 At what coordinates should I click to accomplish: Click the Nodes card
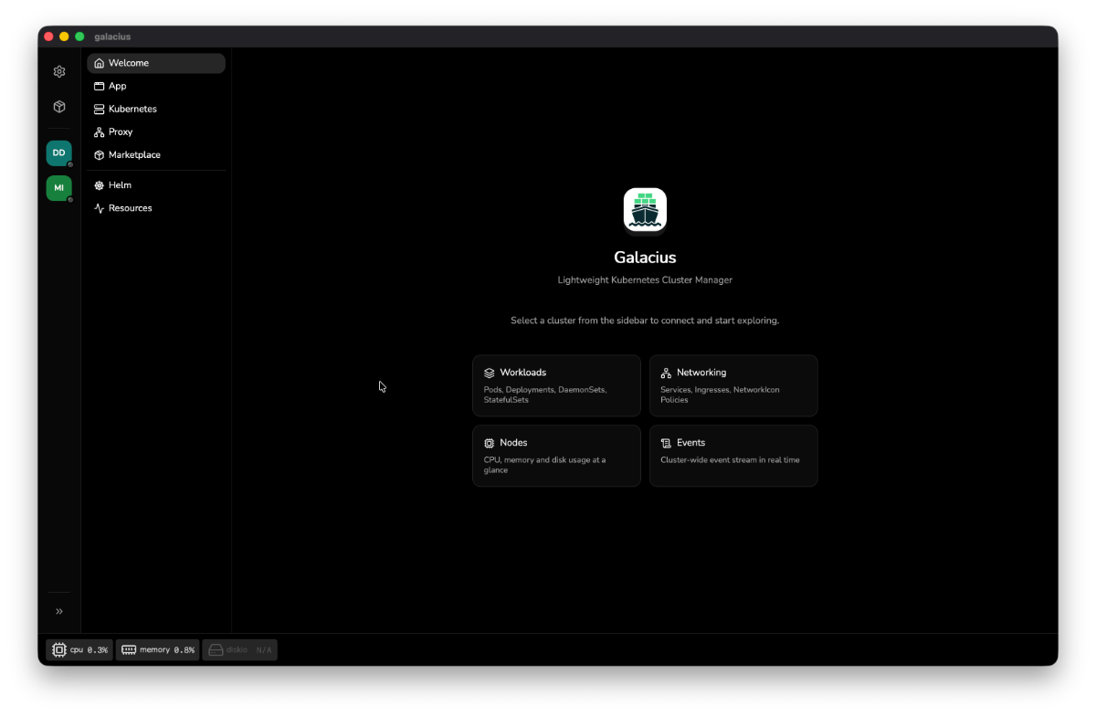pos(556,456)
